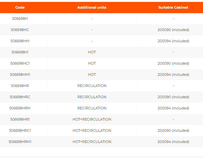Click the code 506698HRC1 cell
Screen dimensions: 203x158
tap(20, 130)
